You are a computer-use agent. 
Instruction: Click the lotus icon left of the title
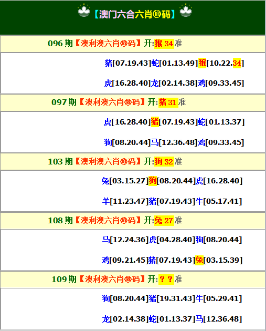[84, 11]
